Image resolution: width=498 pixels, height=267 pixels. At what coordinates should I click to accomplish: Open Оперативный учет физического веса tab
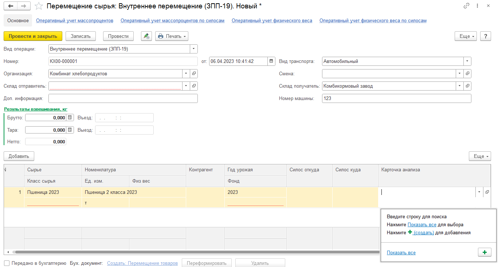pyautogui.click(x=272, y=21)
